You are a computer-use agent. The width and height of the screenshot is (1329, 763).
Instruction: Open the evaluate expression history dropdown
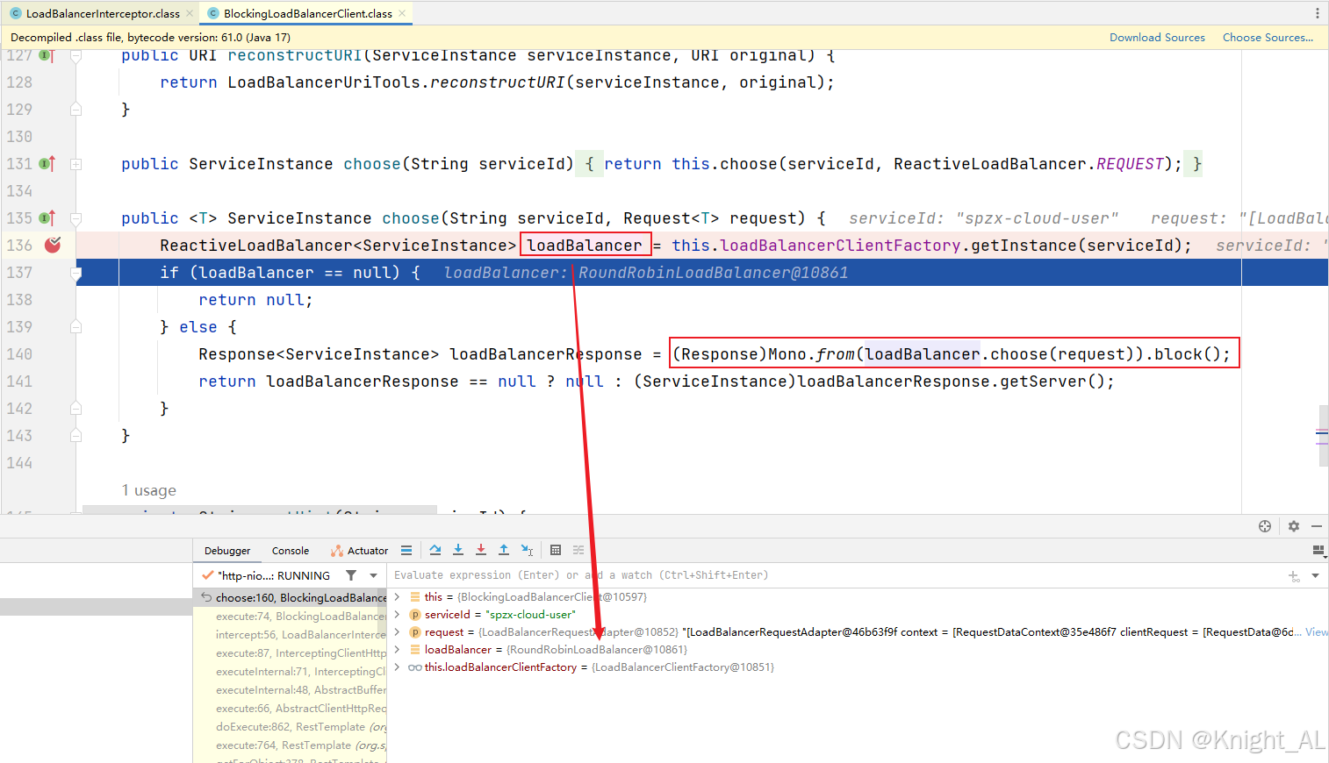click(1315, 575)
